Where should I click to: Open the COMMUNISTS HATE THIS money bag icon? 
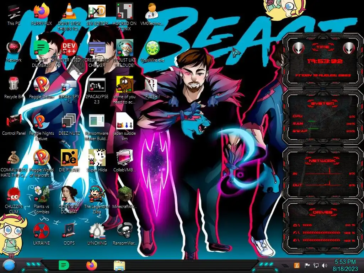point(14,164)
